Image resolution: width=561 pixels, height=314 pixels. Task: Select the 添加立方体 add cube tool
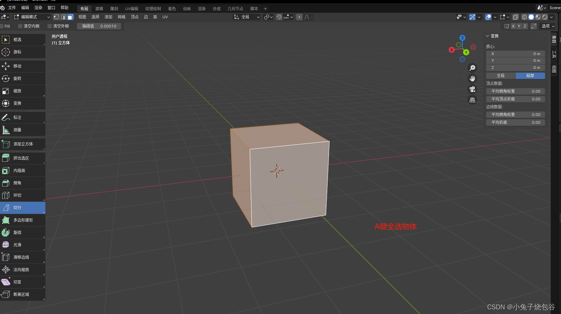tap(23, 144)
